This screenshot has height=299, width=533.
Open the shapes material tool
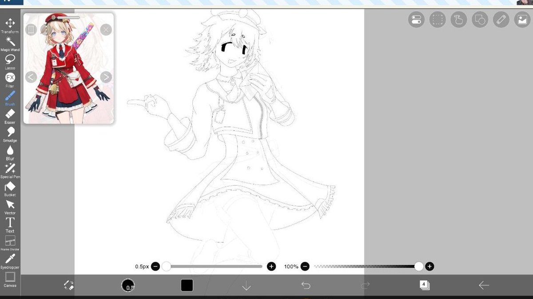(480, 19)
